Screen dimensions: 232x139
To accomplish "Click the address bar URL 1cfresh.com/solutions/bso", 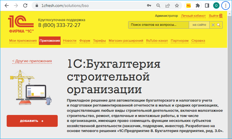I will (65, 6).
